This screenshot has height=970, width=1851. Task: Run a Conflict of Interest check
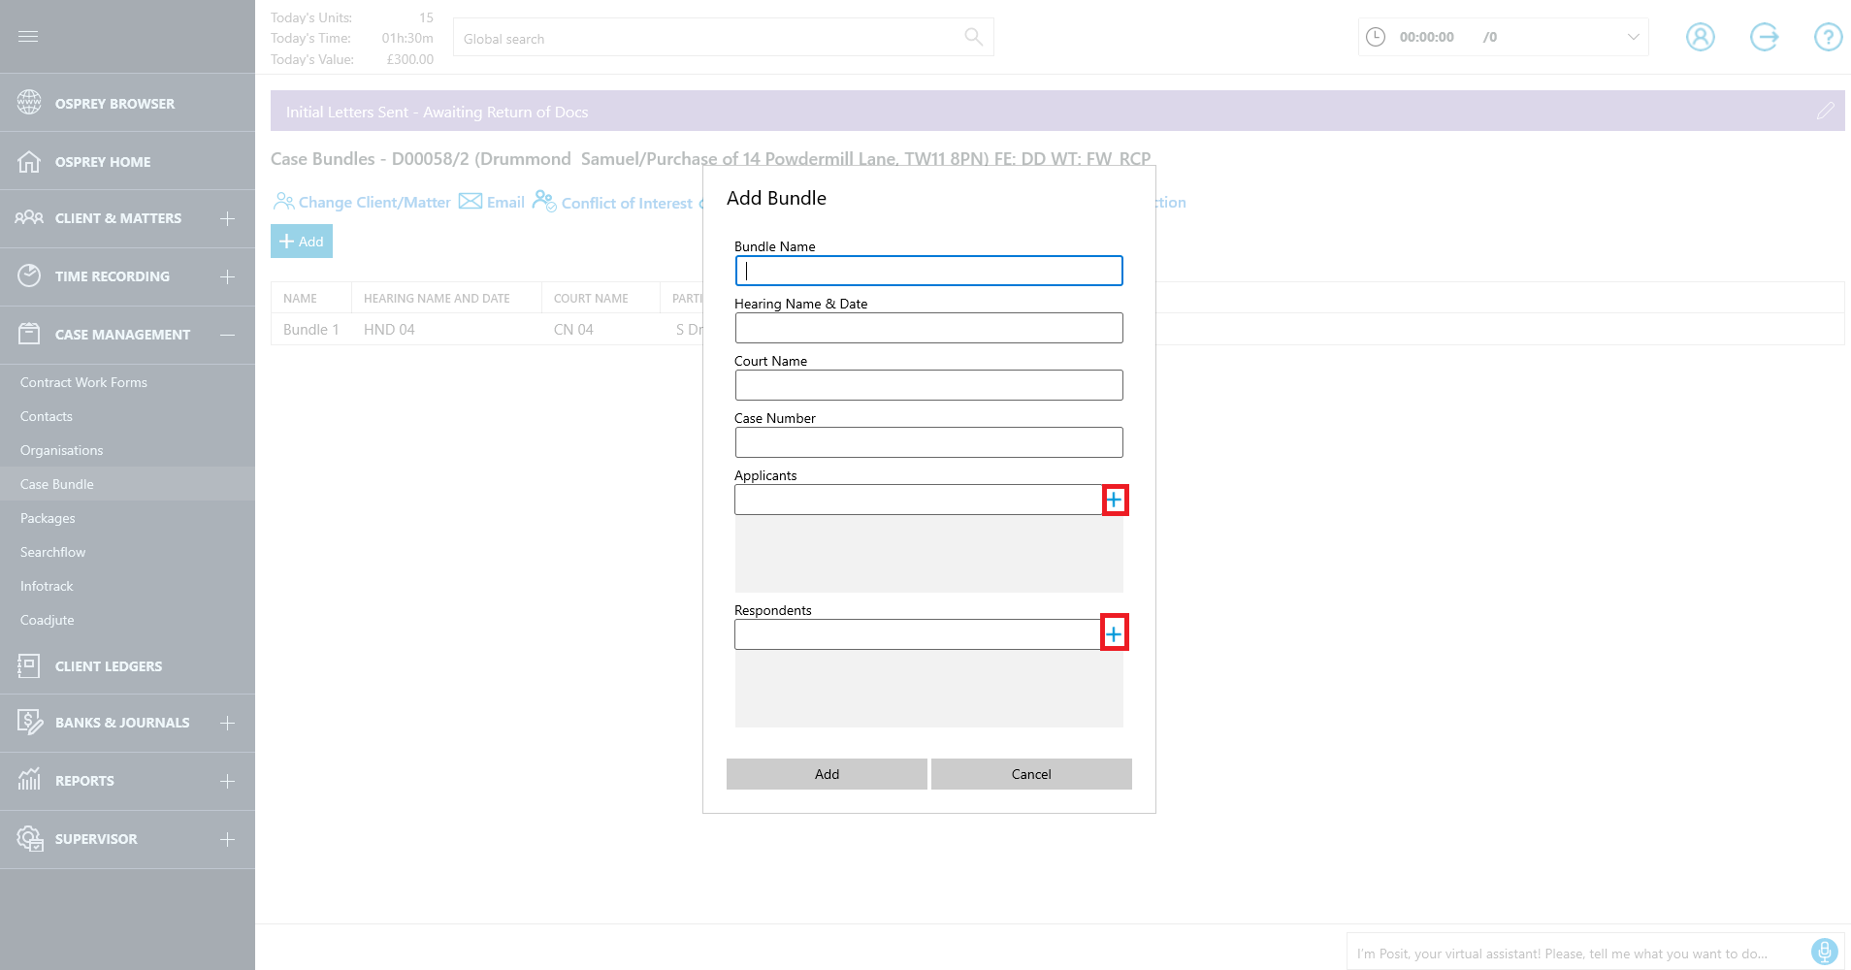(x=614, y=202)
